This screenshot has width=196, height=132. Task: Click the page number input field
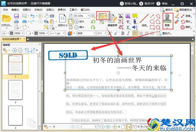[x=90, y=126]
